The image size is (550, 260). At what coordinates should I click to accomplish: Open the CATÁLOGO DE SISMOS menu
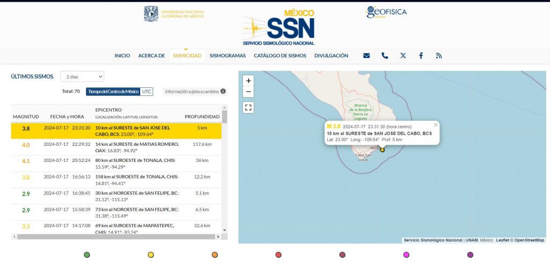[x=280, y=56]
